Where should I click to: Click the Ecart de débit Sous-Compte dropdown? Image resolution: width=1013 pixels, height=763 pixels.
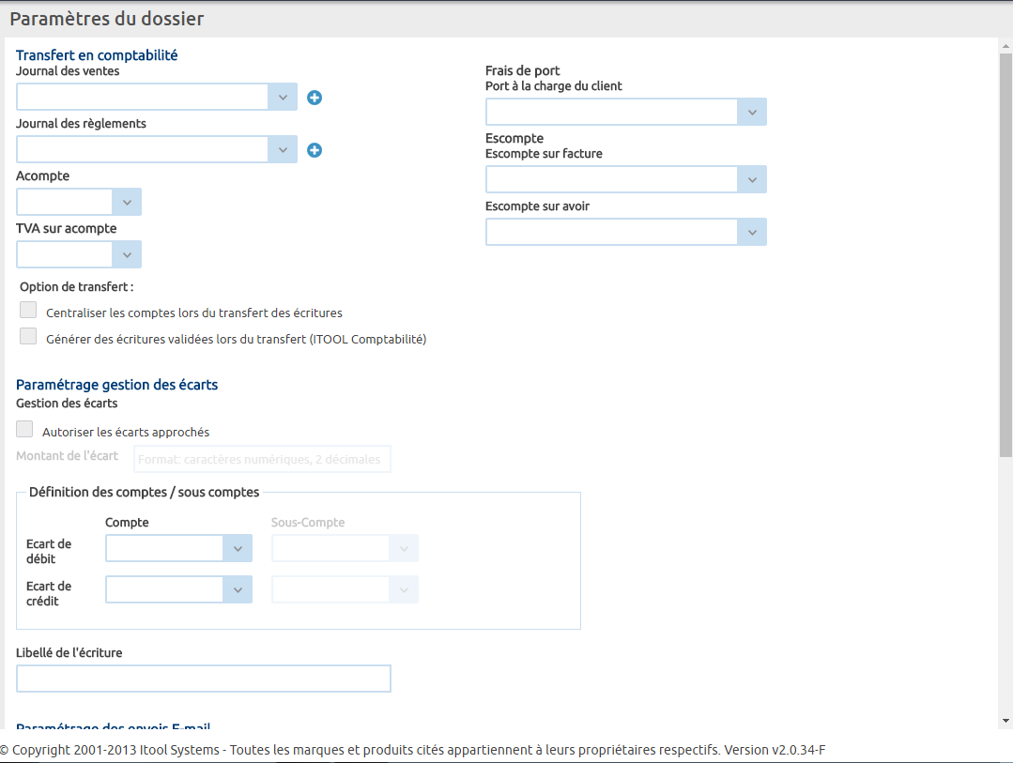tap(345, 549)
